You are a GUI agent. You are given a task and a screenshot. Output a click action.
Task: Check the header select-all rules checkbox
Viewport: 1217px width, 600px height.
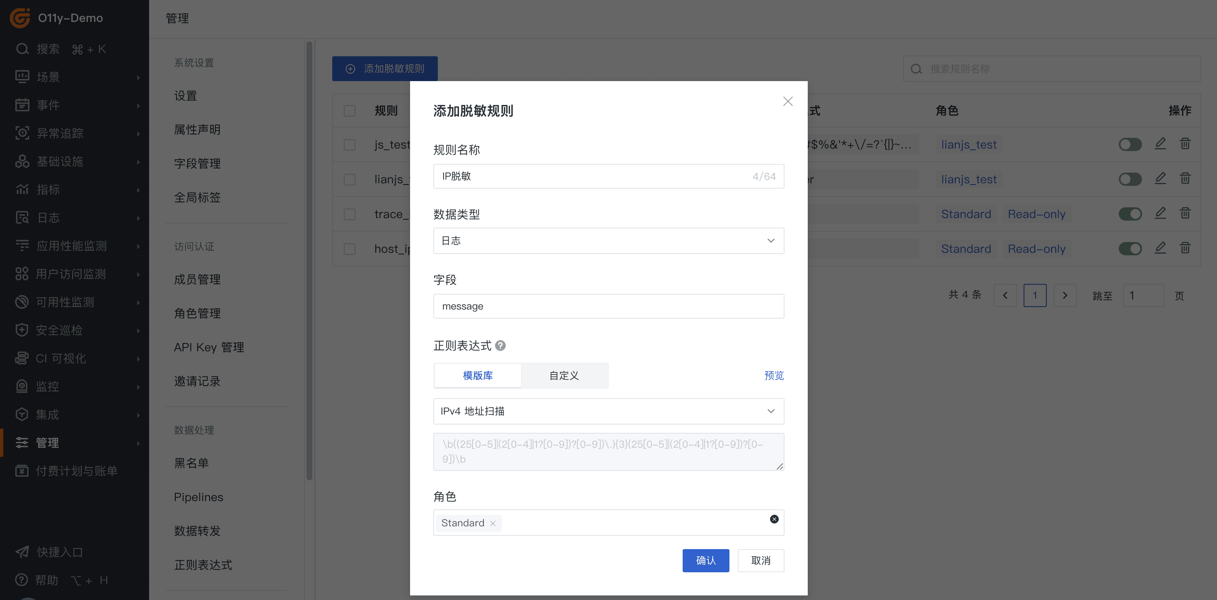point(350,111)
